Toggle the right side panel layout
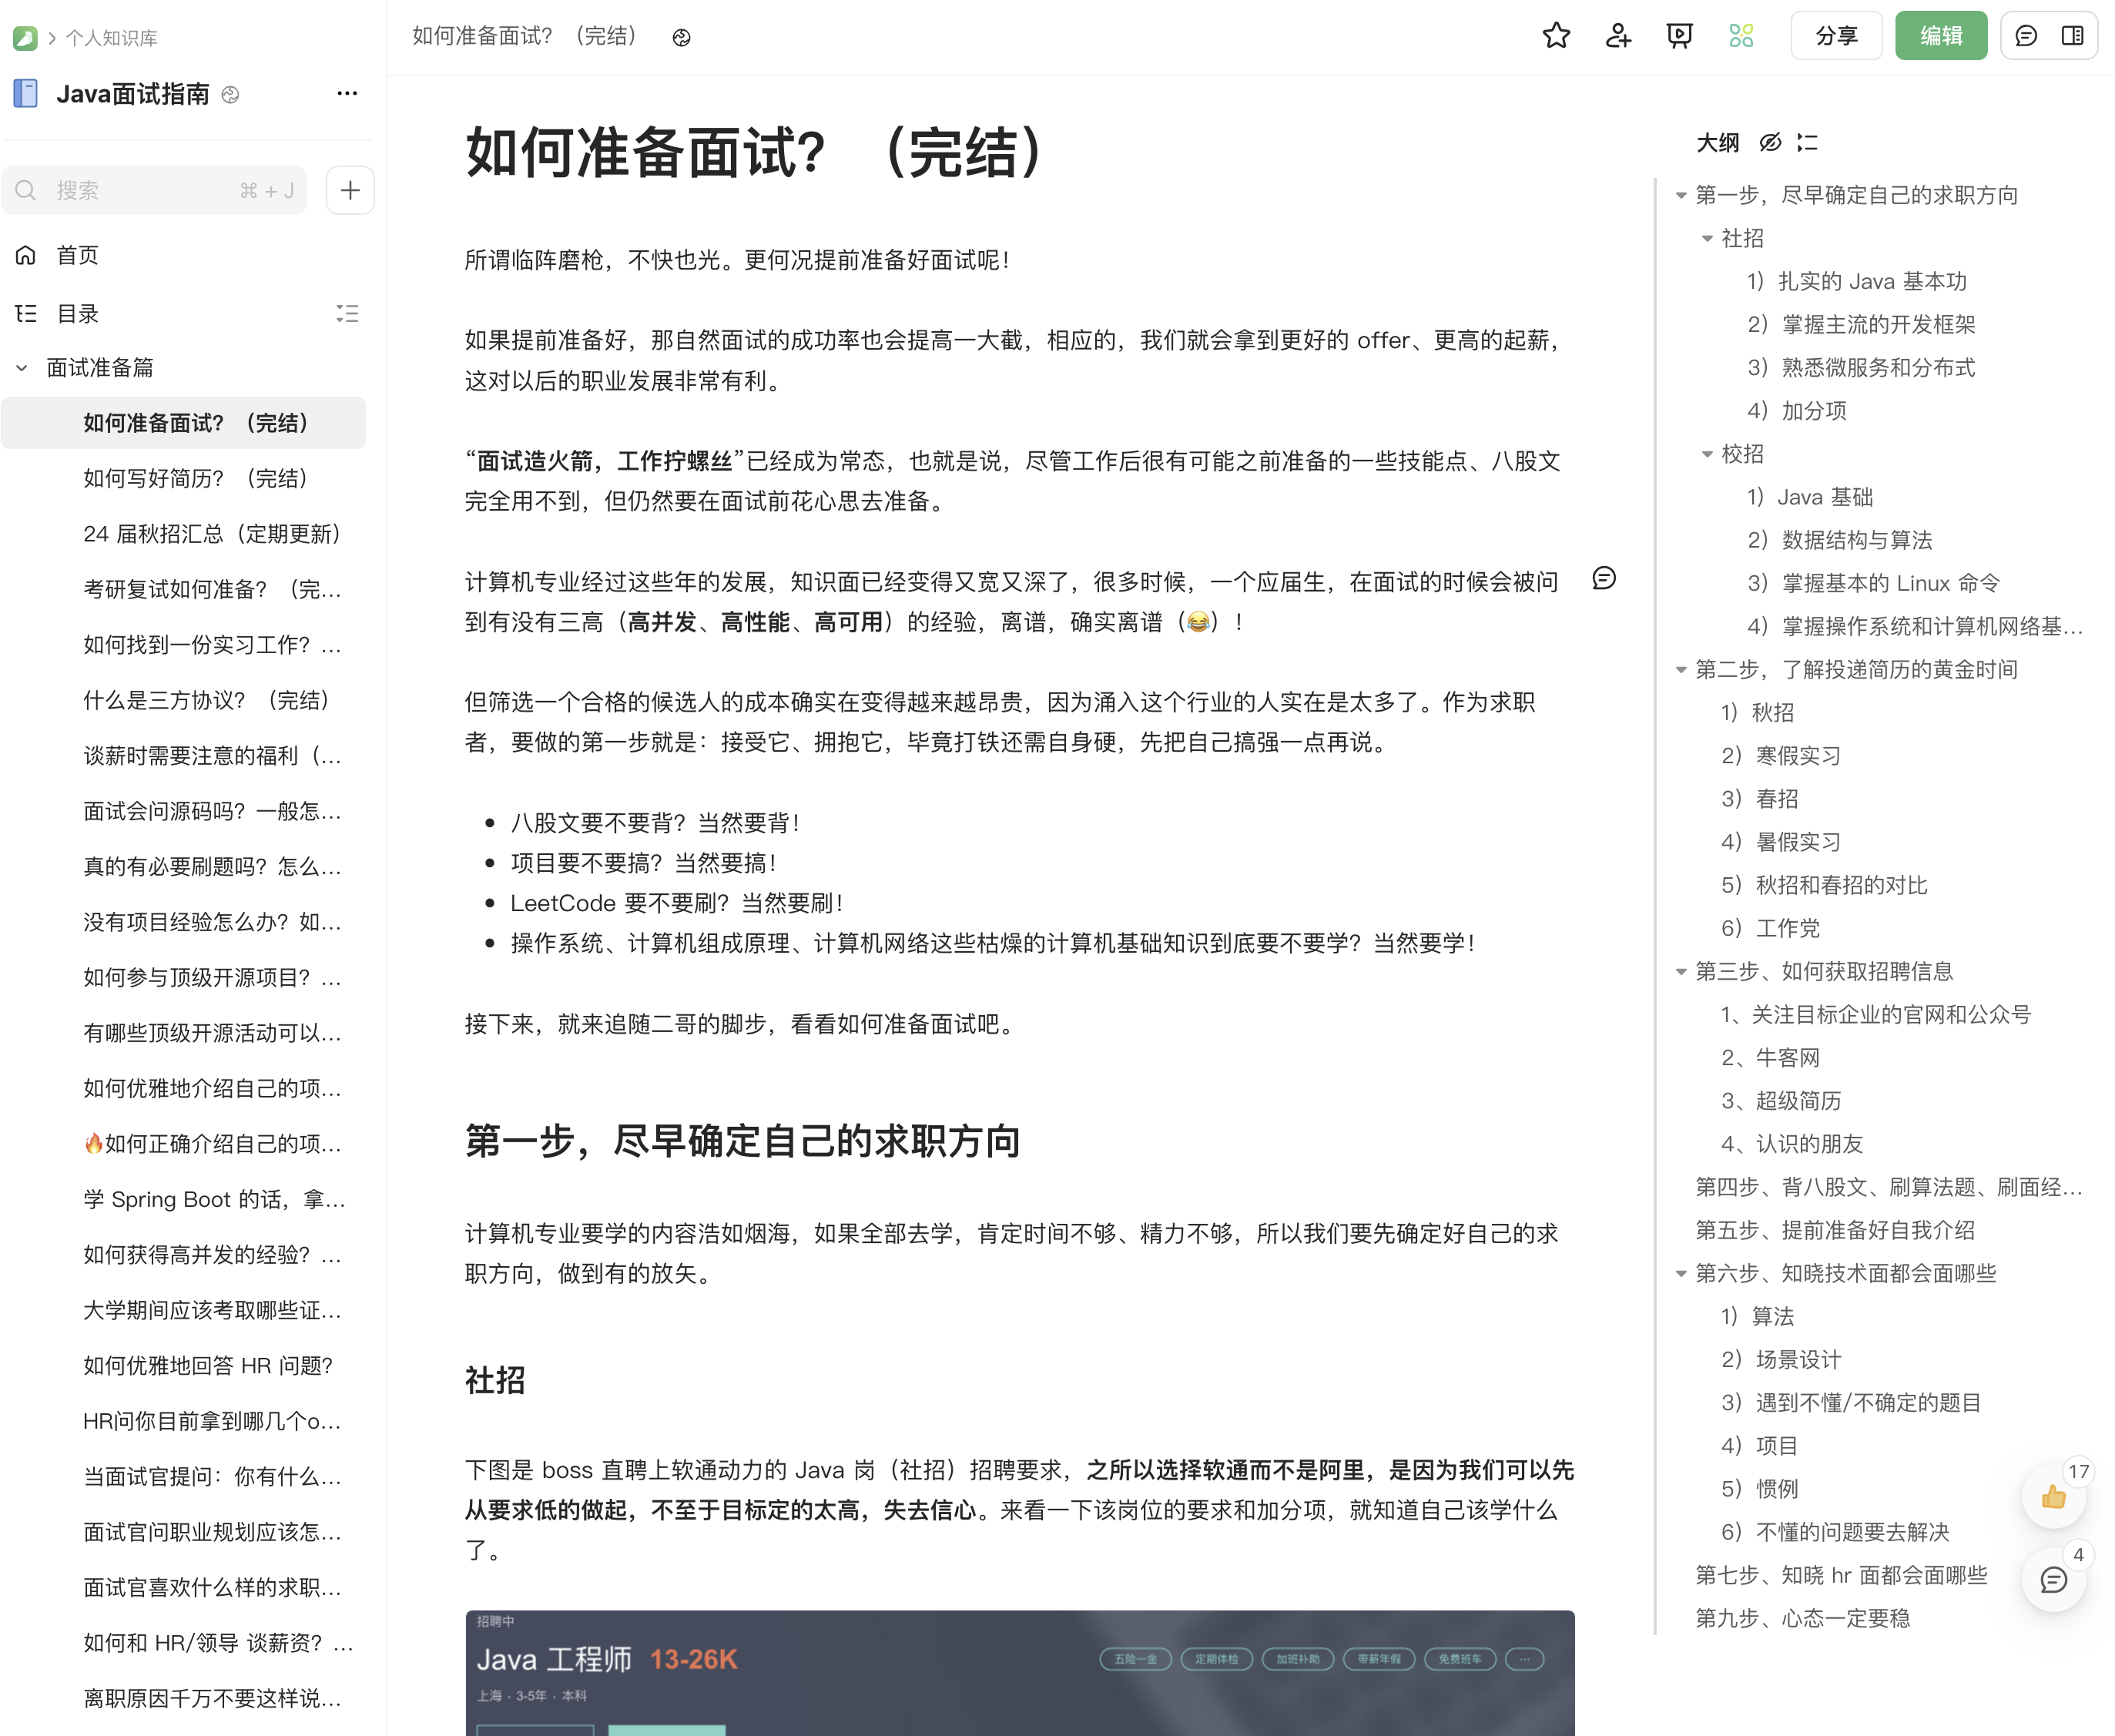Image resolution: width=2115 pixels, height=1736 pixels. tap(2073, 36)
